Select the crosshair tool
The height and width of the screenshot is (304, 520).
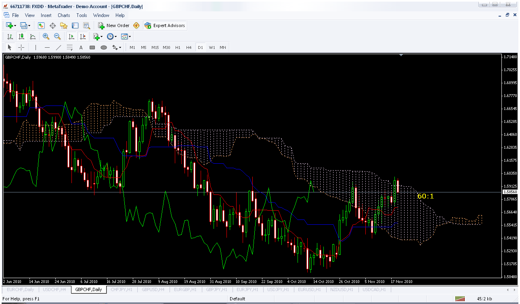21,47
